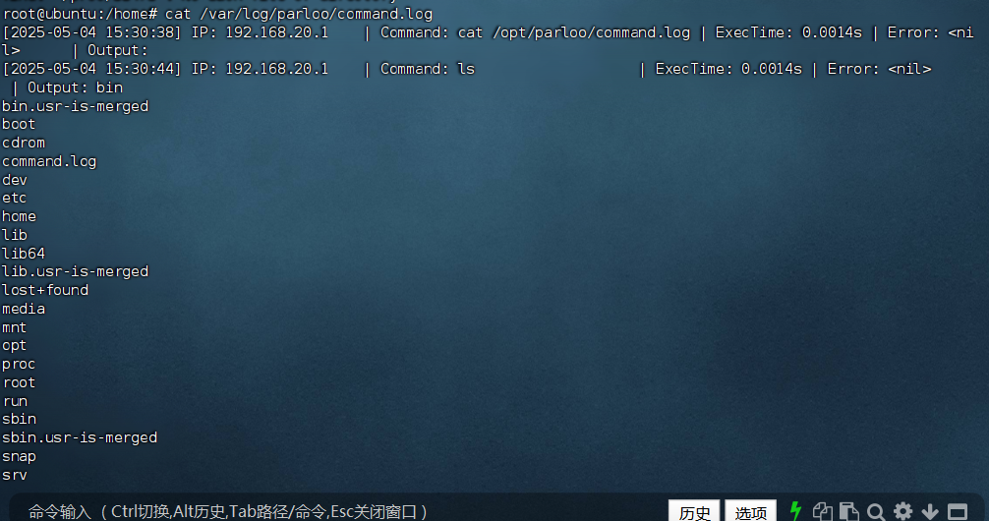Click the 15:30:44 timestamp log line

467,70
